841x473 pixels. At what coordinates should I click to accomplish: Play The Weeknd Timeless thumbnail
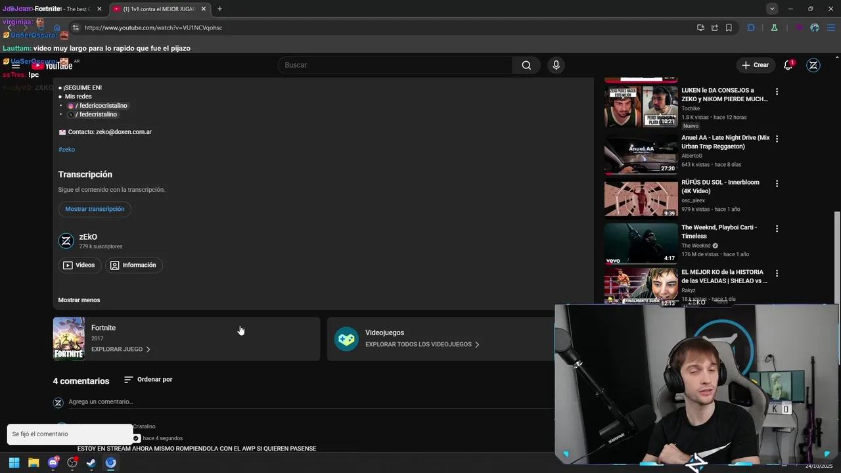coord(641,243)
